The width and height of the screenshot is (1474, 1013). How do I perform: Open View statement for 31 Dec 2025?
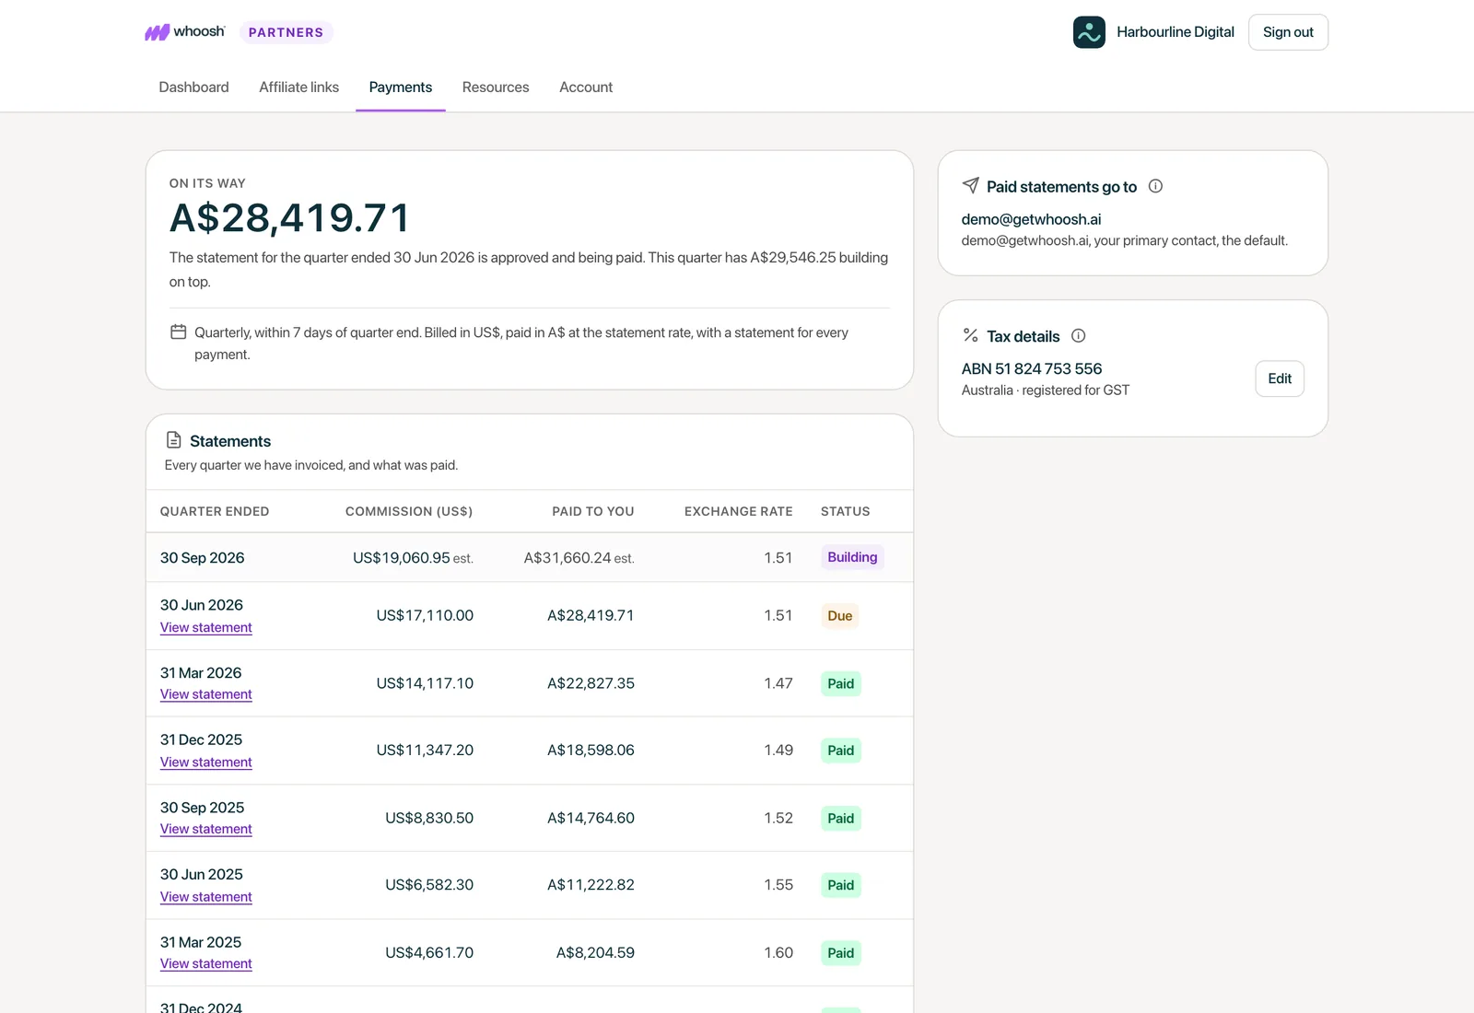pyautogui.click(x=206, y=763)
